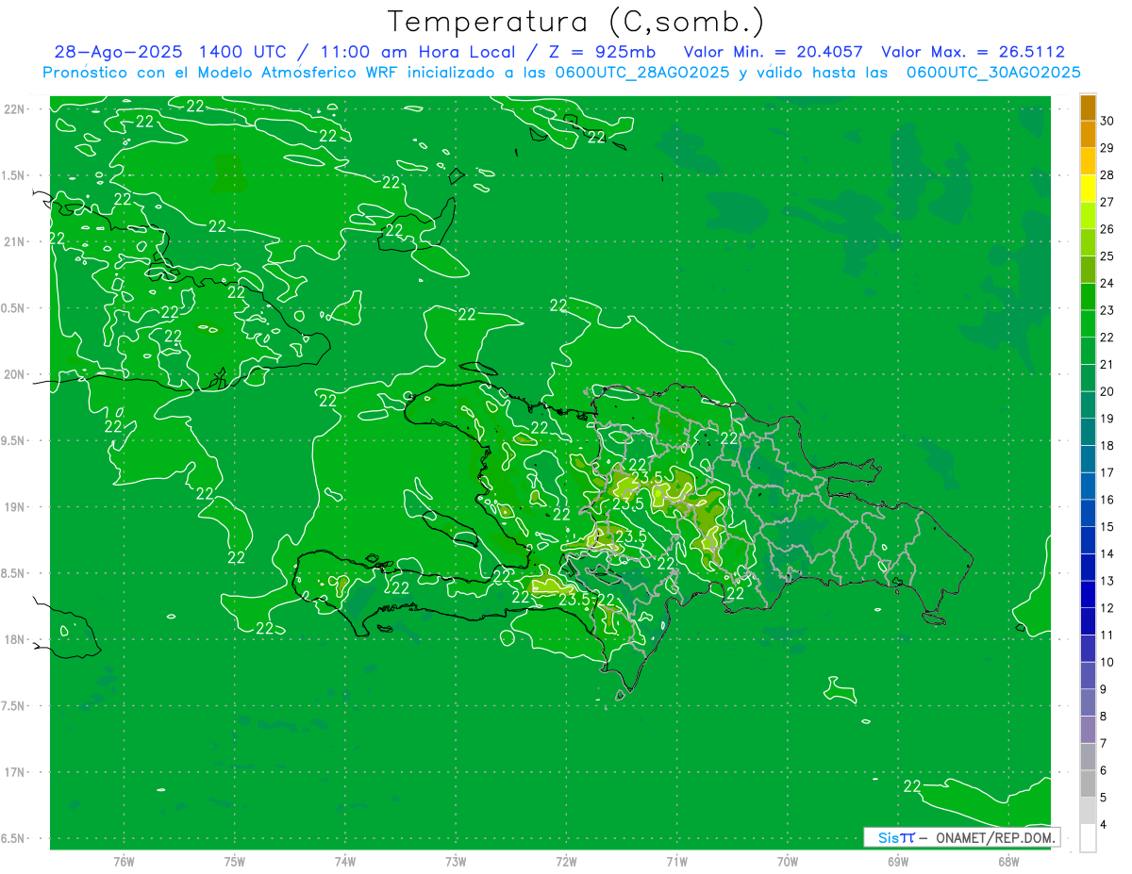The height and width of the screenshot is (874, 1132).
Task: Click the white swatch below the 4 label
Action: click(1088, 838)
